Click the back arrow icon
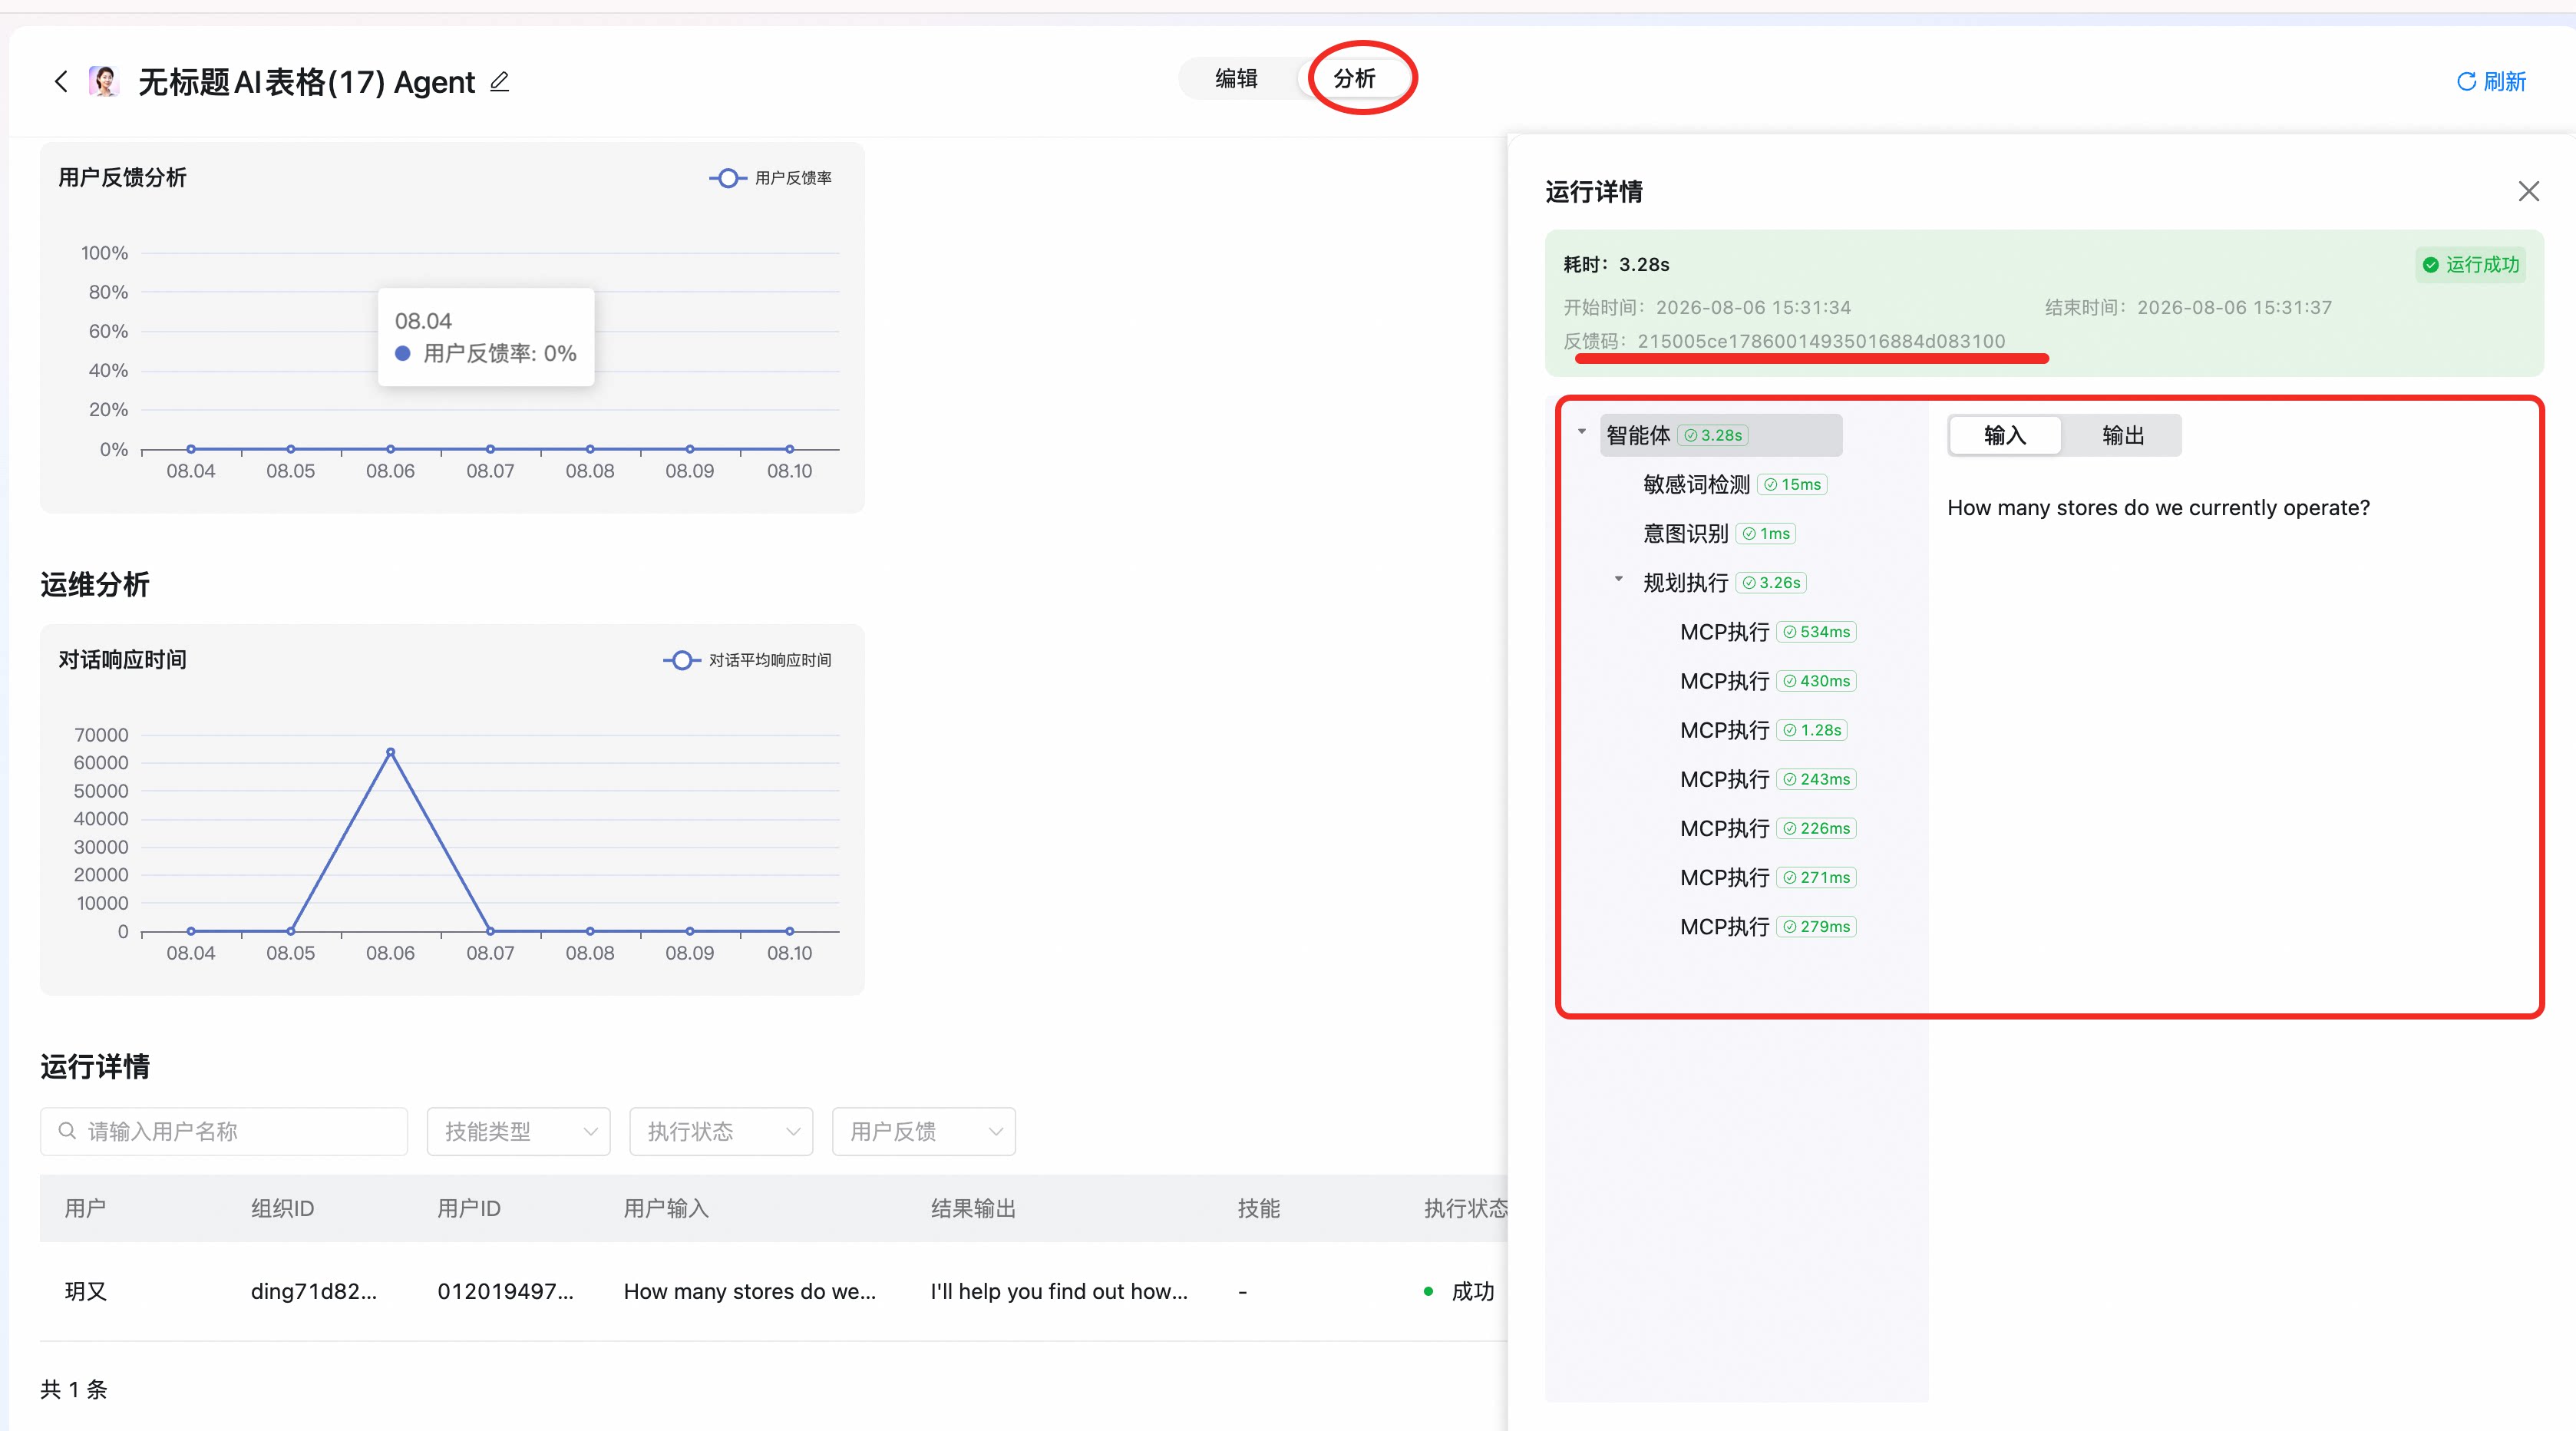This screenshot has height=1431, width=2576. coord(61,81)
